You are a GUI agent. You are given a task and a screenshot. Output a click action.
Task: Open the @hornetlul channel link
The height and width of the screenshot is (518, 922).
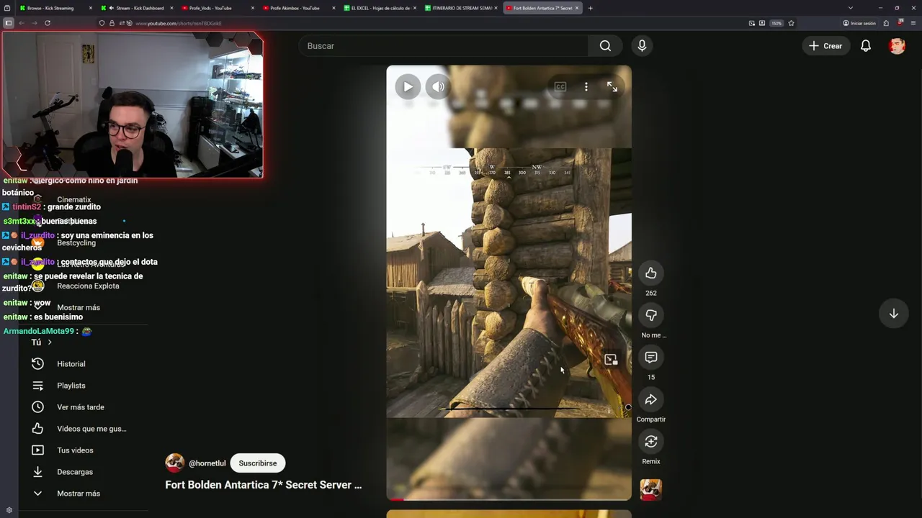pos(207,463)
